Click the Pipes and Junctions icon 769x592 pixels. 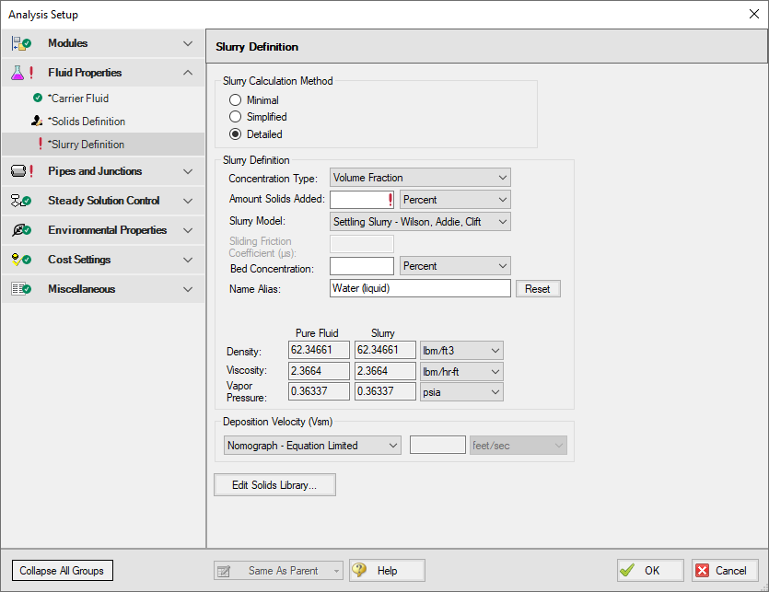pos(20,172)
